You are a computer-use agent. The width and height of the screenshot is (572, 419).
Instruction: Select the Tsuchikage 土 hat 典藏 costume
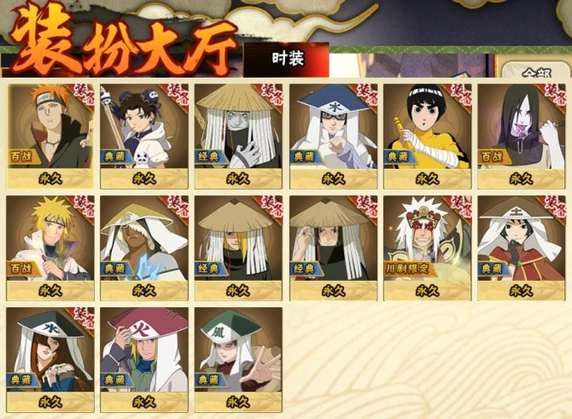522,248
